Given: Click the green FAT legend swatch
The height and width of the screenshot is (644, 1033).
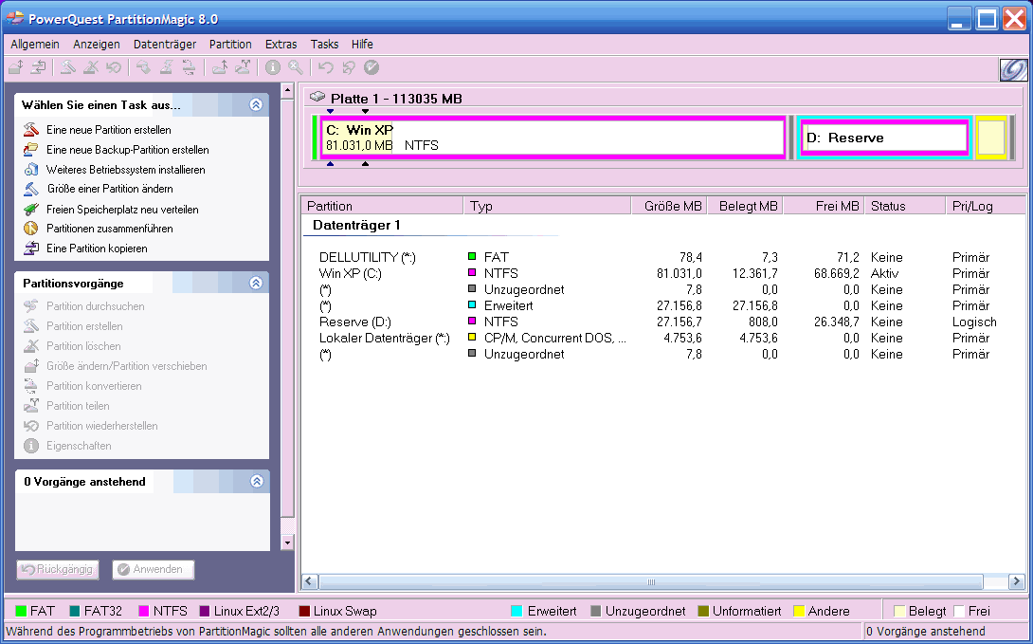Looking at the screenshot, I should 21,611.
